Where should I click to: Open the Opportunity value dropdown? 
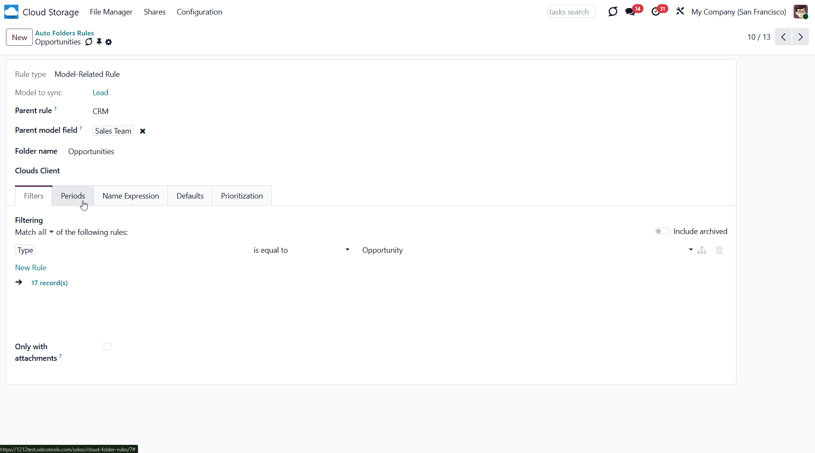pyautogui.click(x=526, y=250)
